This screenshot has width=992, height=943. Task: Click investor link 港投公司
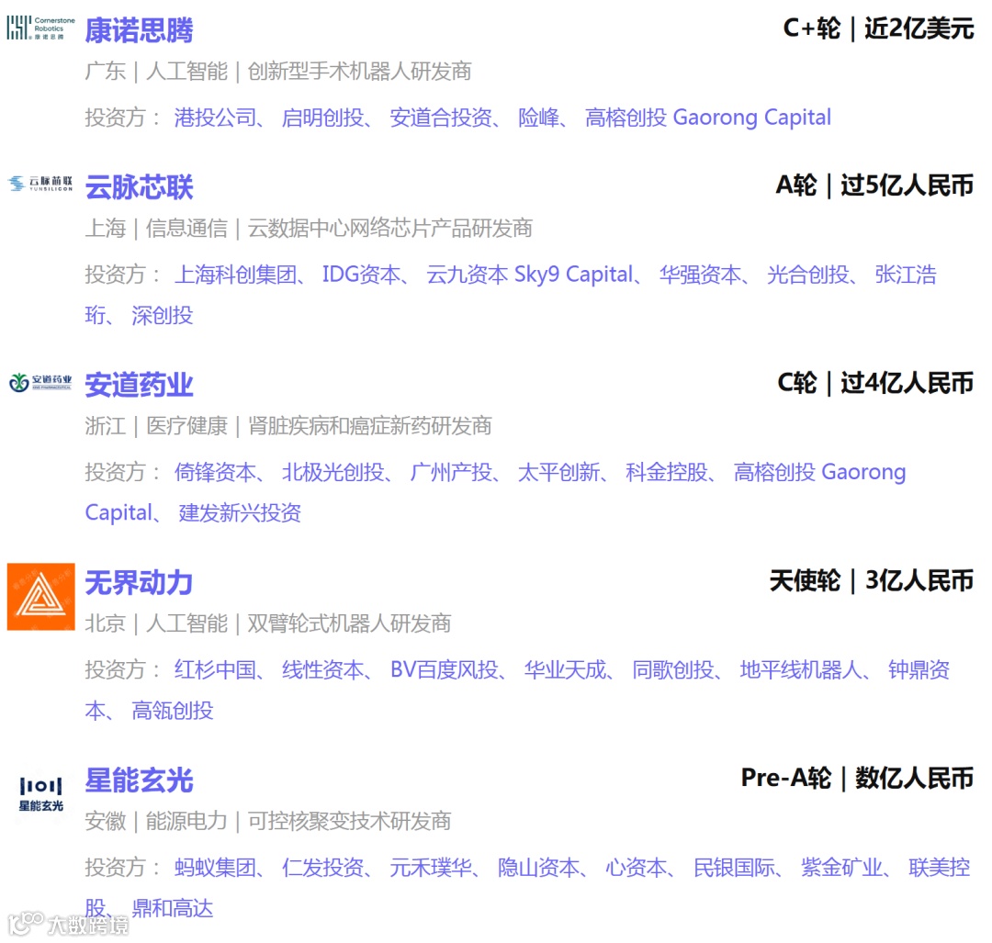pos(215,118)
